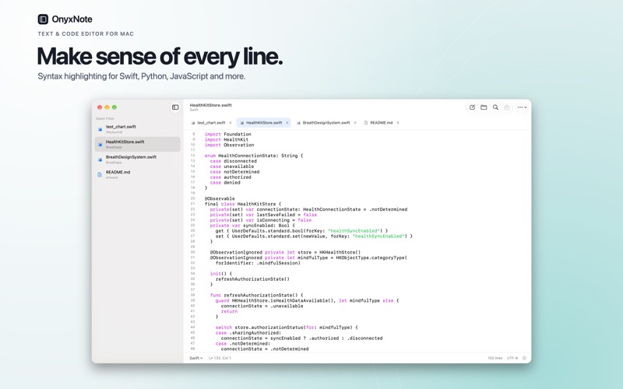Click the red close window button

[x=100, y=107]
